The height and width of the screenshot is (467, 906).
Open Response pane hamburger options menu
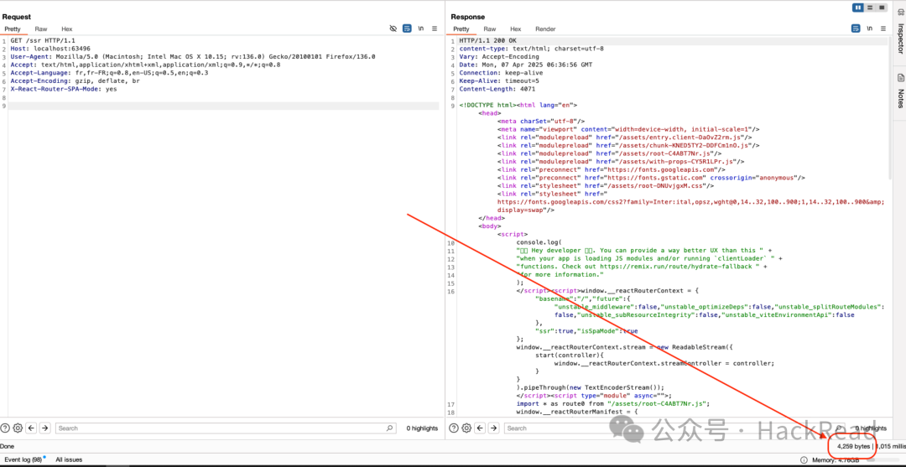pyautogui.click(x=883, y=29)
